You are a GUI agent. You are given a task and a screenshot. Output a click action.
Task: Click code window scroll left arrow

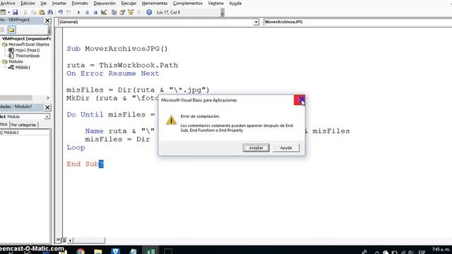click(x=70, y=240)
